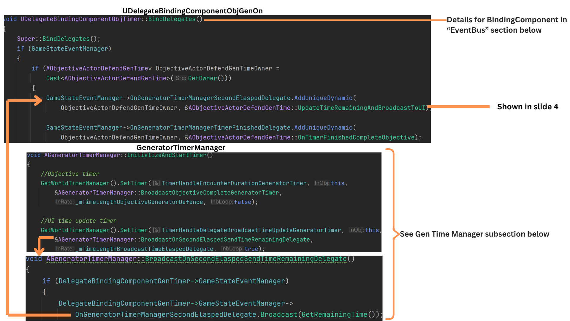Click the 'See Gen Time Manager subsection below' note
The width and height of the screenshot is (570, 321).
pos(474,234)
